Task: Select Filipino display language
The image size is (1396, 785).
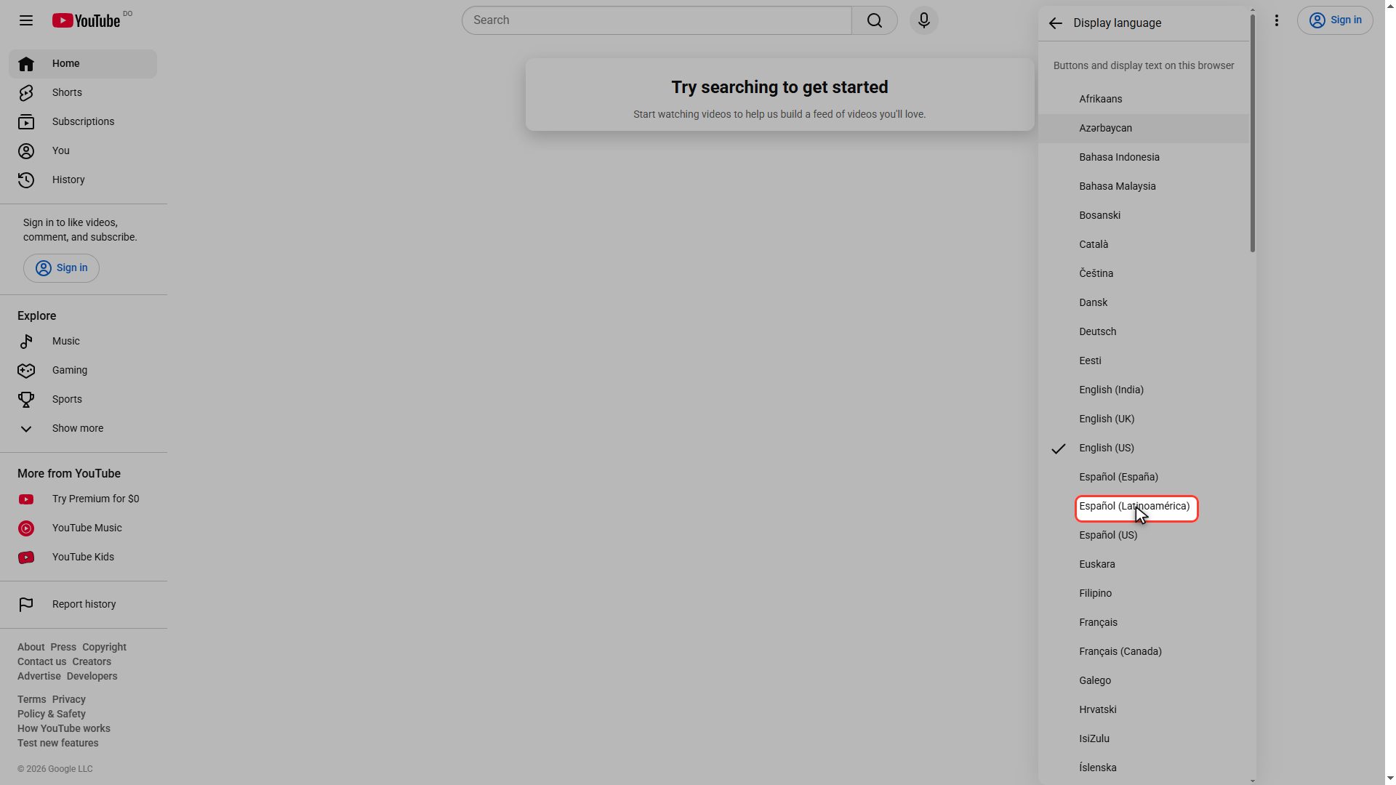Action: tap(1144, 594)
